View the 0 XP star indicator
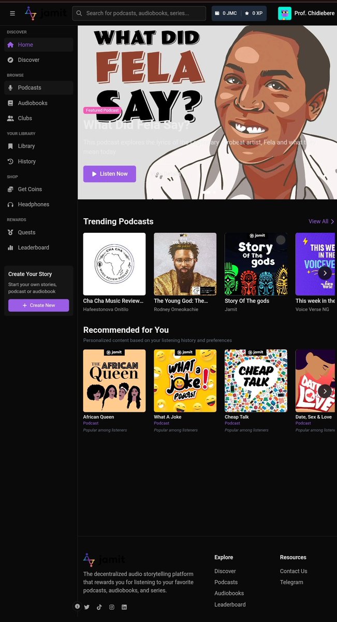 pos(254,13)
